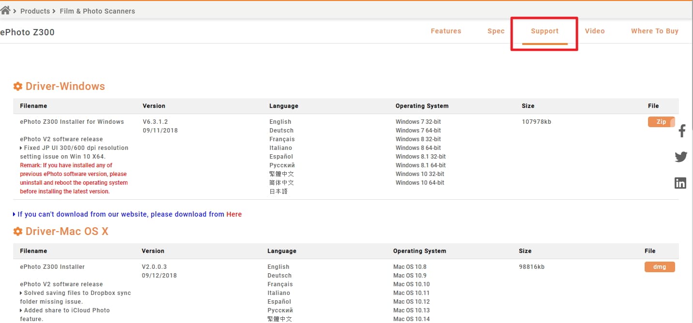This screenshot has width=693, height=323.
Task: Click the ePhoto Z300 Installer for Windows filename
Action: 72,122
